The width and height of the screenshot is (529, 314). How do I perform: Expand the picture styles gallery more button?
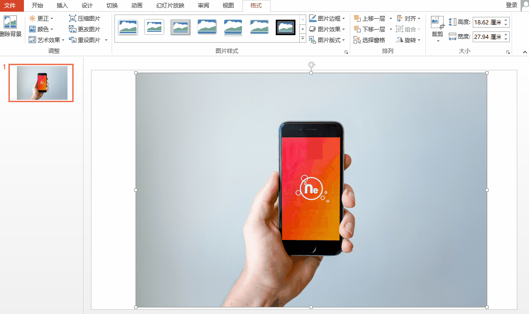point(302,38)
